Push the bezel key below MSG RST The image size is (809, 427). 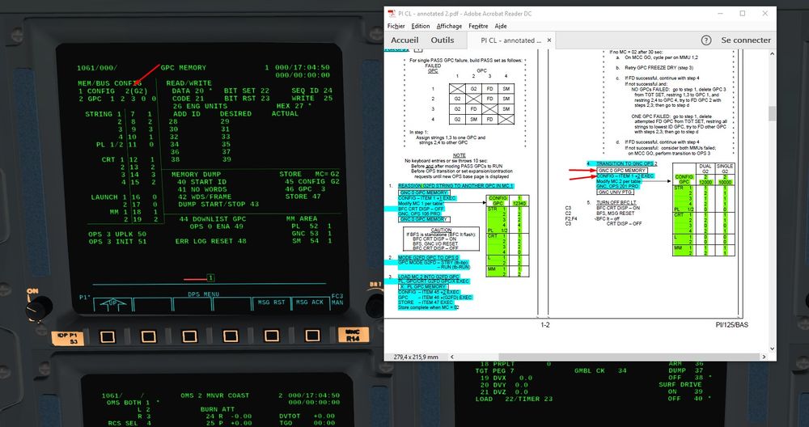tap(271, 336)
